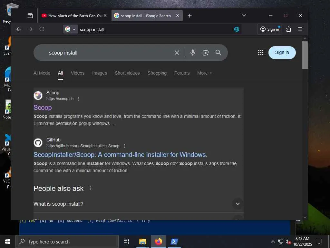Screen dimensions: 330x248
Task: Open Task View on the taskbar
Action: [126, 242]
